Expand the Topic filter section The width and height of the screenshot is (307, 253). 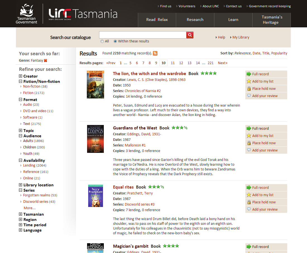tap(21, 130)
